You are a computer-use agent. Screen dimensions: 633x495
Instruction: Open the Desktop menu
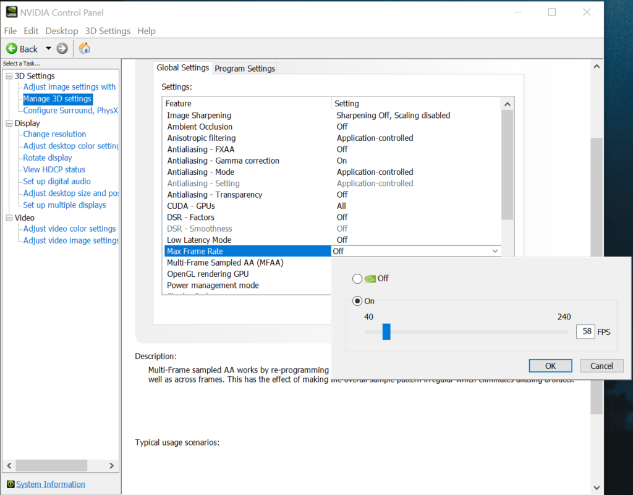[x=61, y=30]
